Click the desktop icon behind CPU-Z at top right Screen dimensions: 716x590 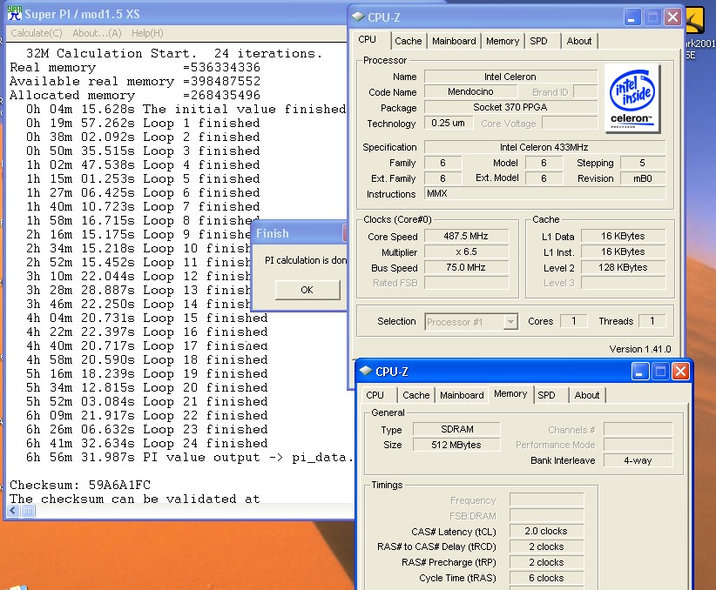pyautogui.click(x=694, y=21)
